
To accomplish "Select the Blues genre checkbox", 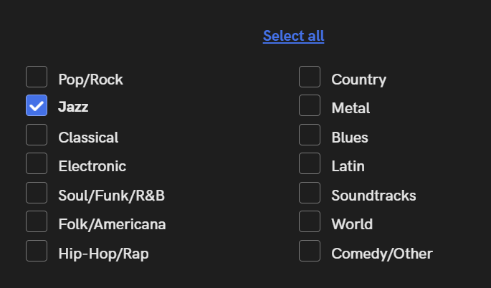I will tap(310, 135).
